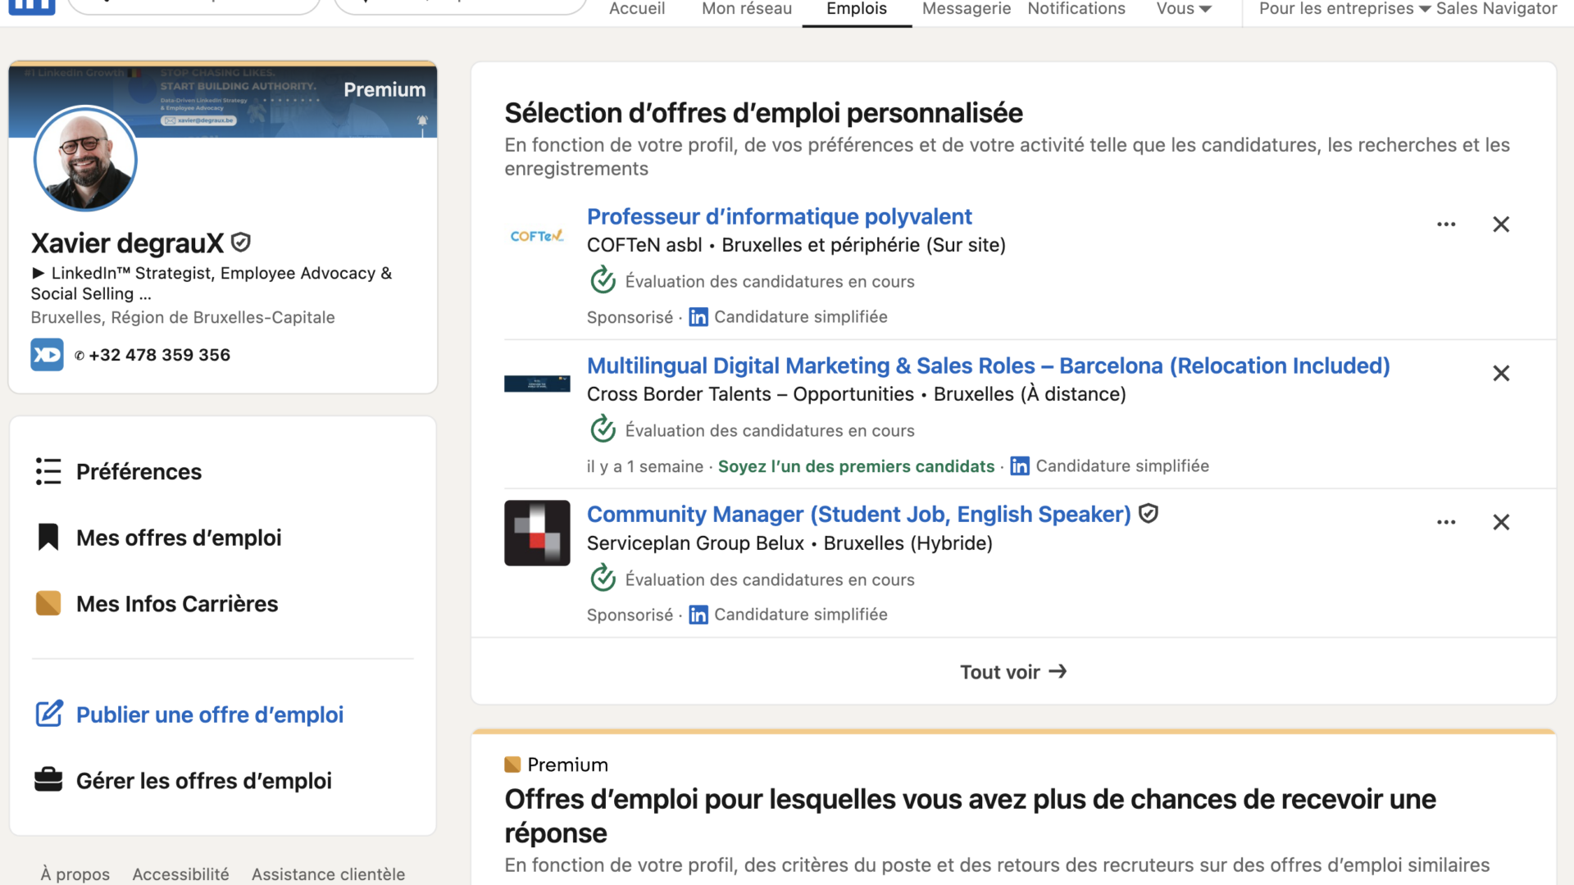1574x885 pixels.
Task: Click the Mes offres d'emploi bookmark icon
Action: click(48, 538)
